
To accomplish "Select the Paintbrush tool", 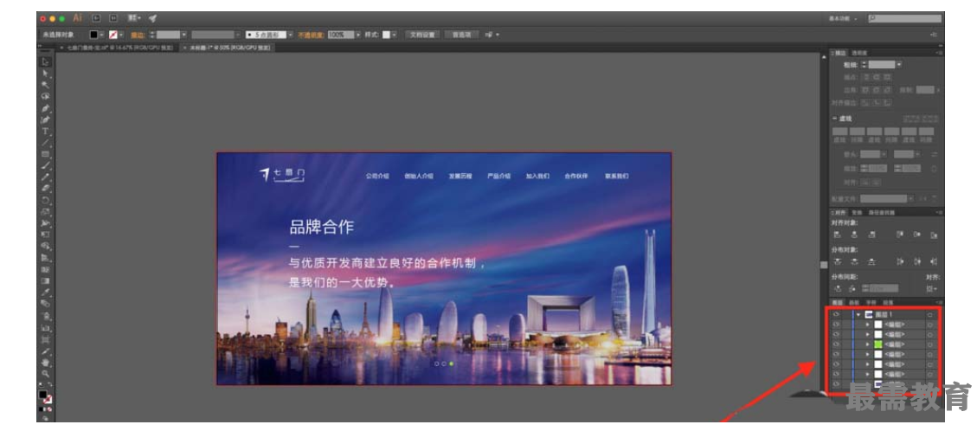I will [46, 165].
